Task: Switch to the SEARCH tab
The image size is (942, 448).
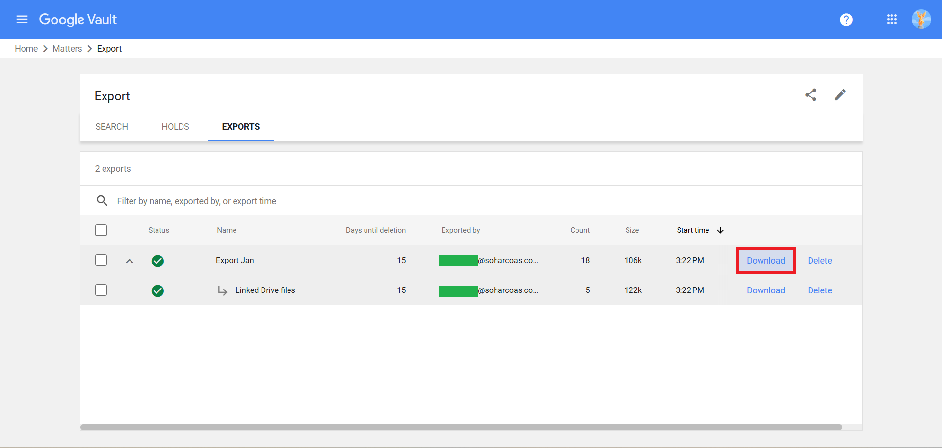Action: tap(111, 127)
